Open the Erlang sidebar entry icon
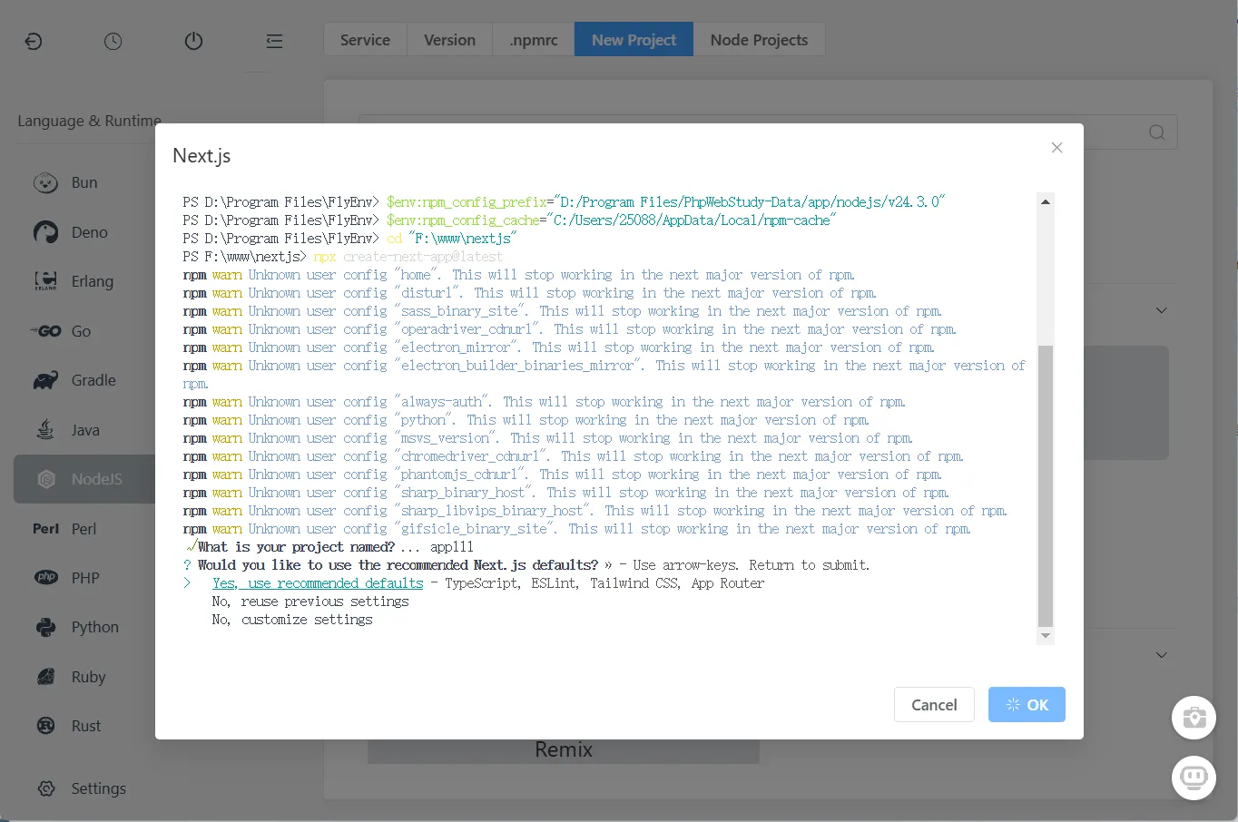This screenshot has width=1238, height=822. pos(45,281)
